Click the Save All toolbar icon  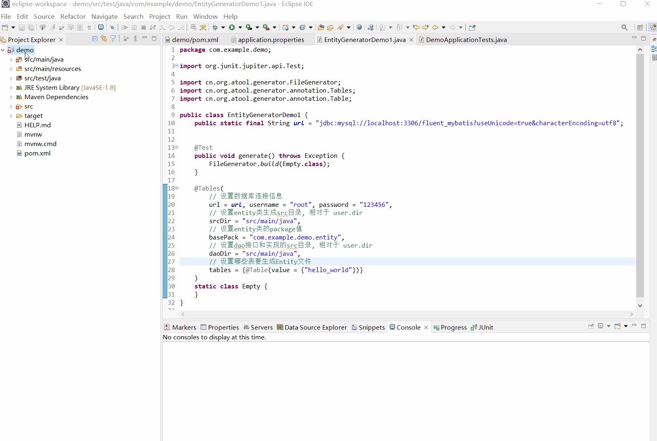coord(31,27)
